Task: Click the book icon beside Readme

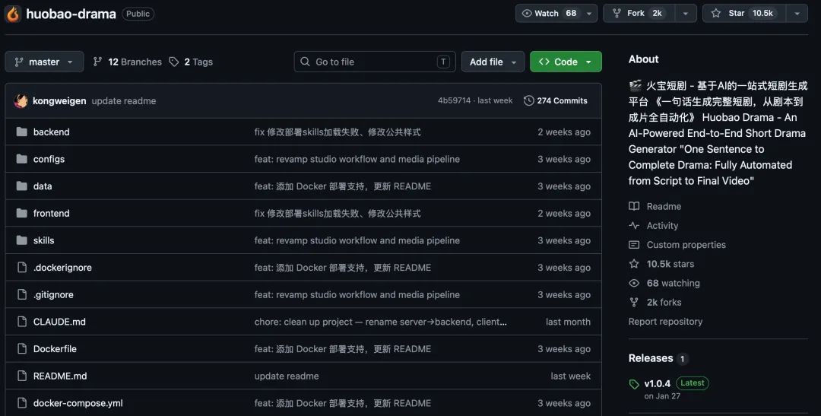Action: [634, 206]
